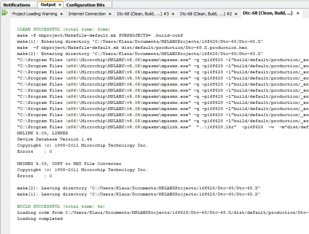Close the active Dtc-68 build tab
Image resolution: width=309 pixels, height=234 pixels.
pyautogui.click(x=298, y=13)
